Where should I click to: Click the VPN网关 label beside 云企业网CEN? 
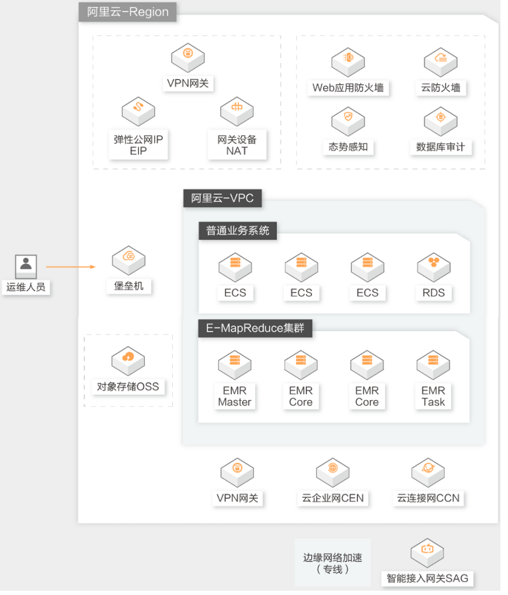[x=237, y=498]
